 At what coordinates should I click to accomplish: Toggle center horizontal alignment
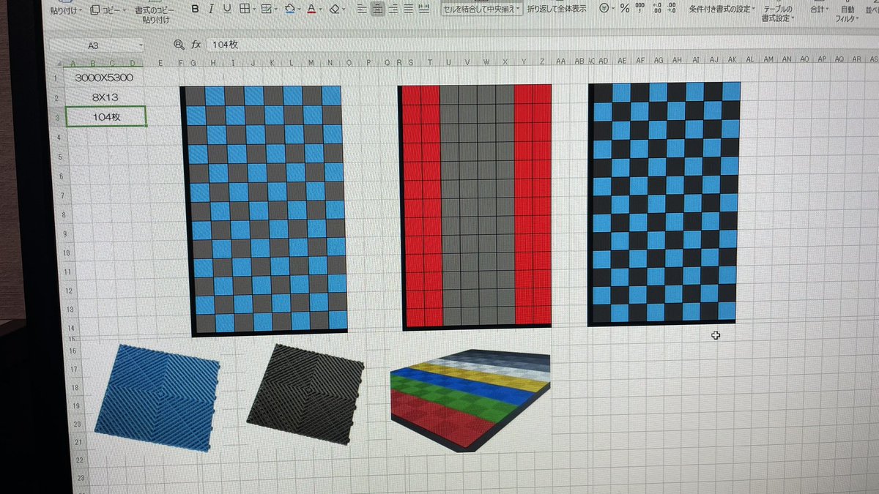point(378,9)
